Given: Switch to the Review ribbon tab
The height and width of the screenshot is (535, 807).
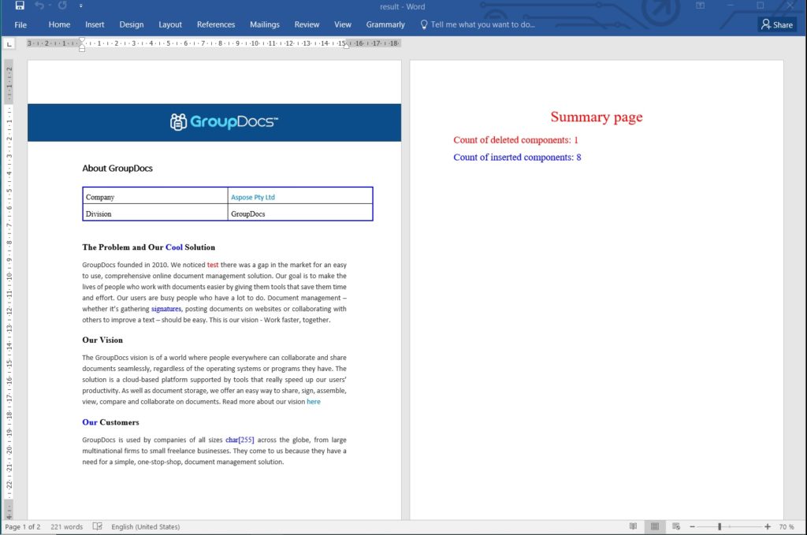Looking at the screenshot, I should [x=307, y=24].
